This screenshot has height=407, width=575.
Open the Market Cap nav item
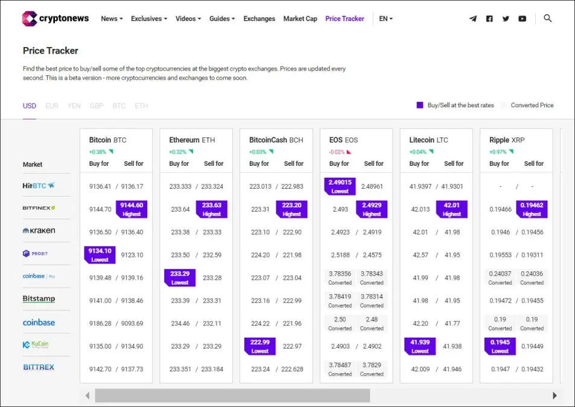point(300,19)
